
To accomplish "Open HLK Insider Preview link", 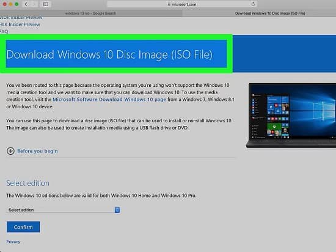I will [x=20, y=24].
